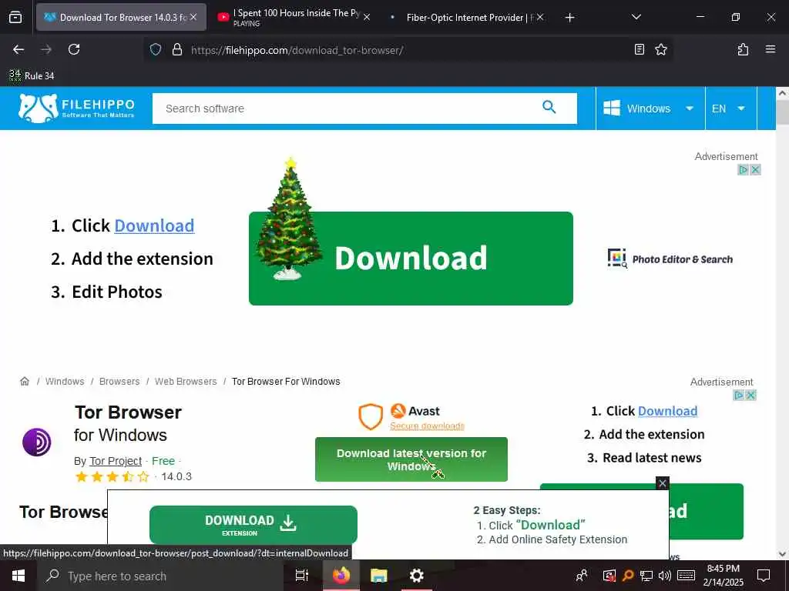Click Download latest version for Windows
This screenshot has height=591, width=789.
coord(411,459)
